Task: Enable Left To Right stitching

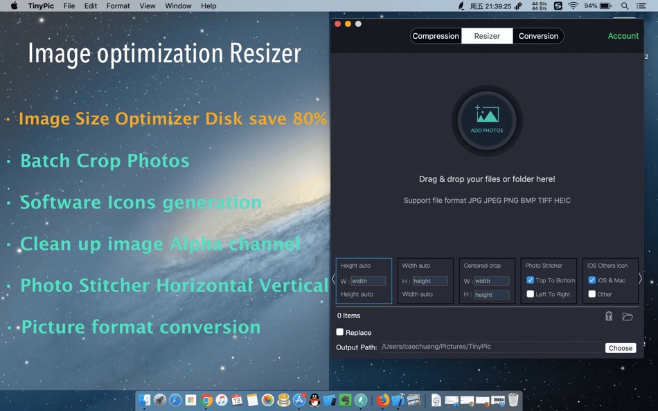Action: [x=531, y=294]
